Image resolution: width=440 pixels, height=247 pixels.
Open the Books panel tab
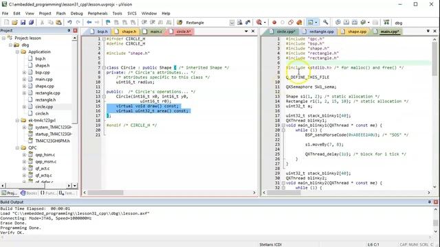[29, 193]
